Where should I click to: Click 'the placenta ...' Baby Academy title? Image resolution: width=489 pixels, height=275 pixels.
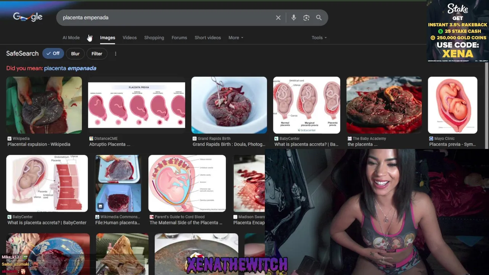tap(362, 144)
